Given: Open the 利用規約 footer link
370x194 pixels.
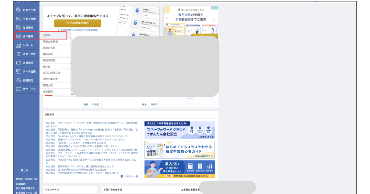Looking at the screenshot, I should click(x=21, y=184).
